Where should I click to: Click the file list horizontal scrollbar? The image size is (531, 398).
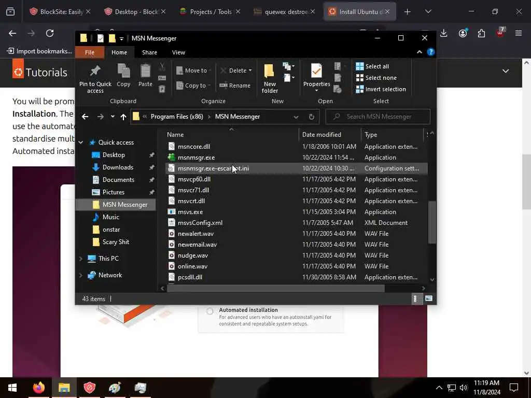click(x=276, y=288)
